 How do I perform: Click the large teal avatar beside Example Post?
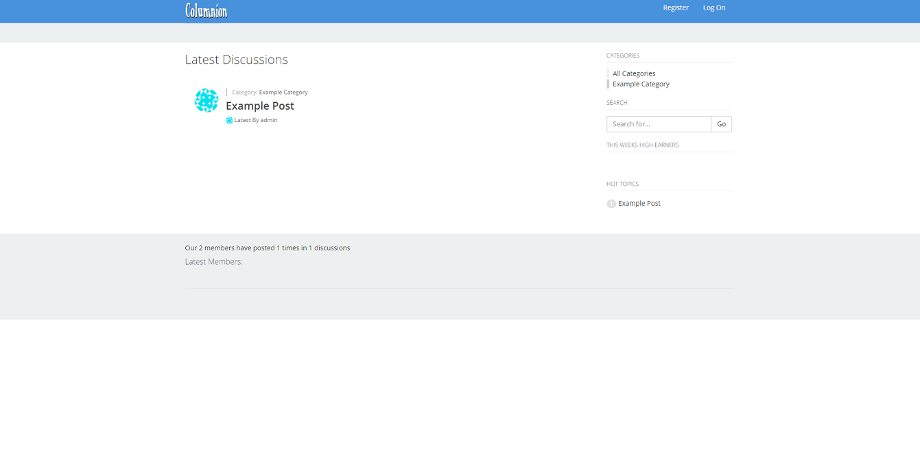(x=207, y=101)
